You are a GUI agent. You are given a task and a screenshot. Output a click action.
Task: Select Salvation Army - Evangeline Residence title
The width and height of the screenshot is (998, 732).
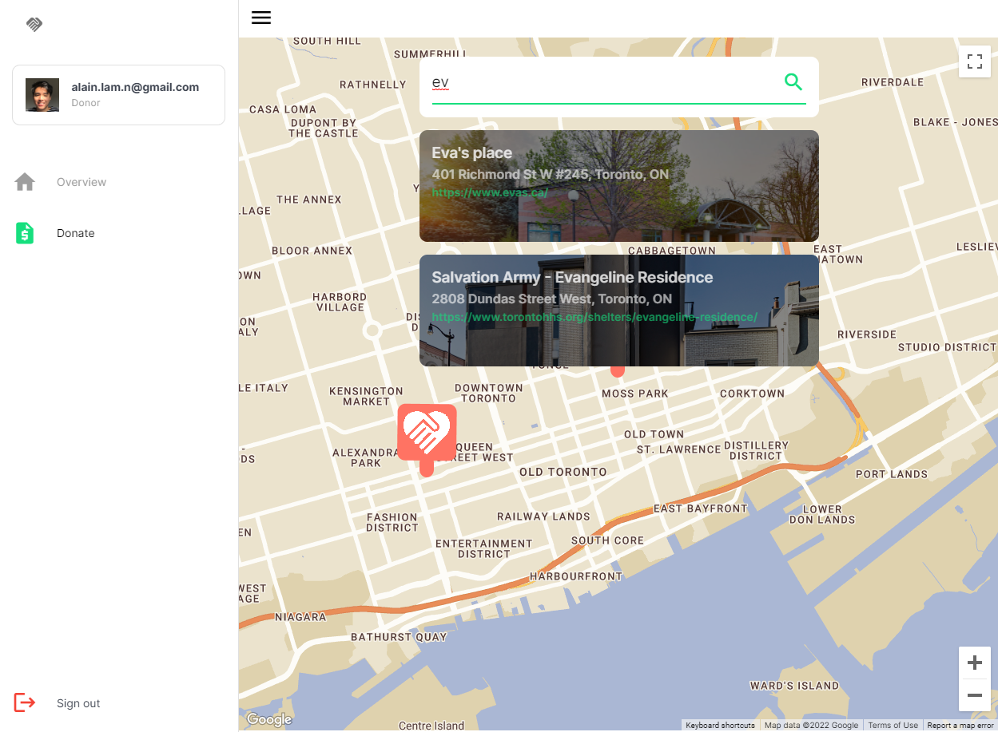pos(572,278)
